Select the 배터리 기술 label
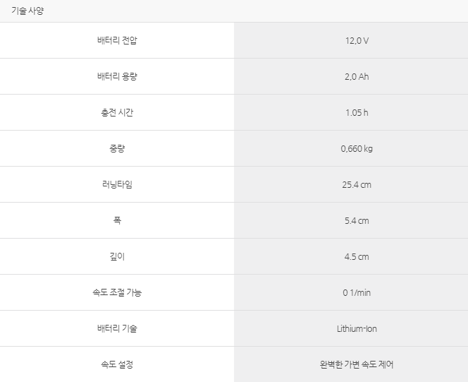This screenshot has height=382, width=468. click(x=117, y=328)
